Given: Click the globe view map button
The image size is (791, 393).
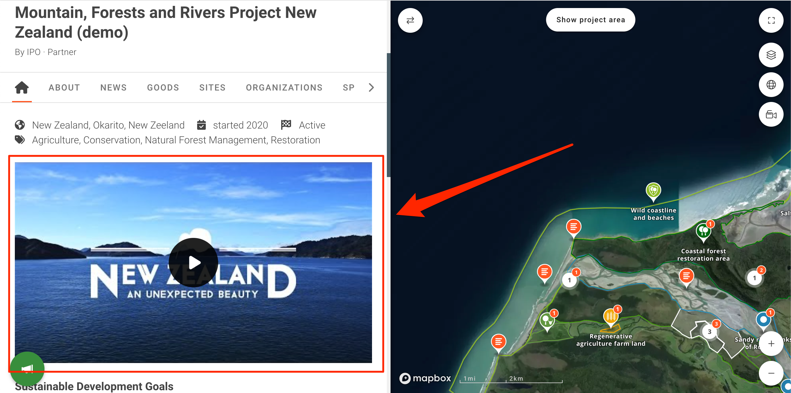Looking at the screenshot, I should pyautogui.click(x=771, y=85).
